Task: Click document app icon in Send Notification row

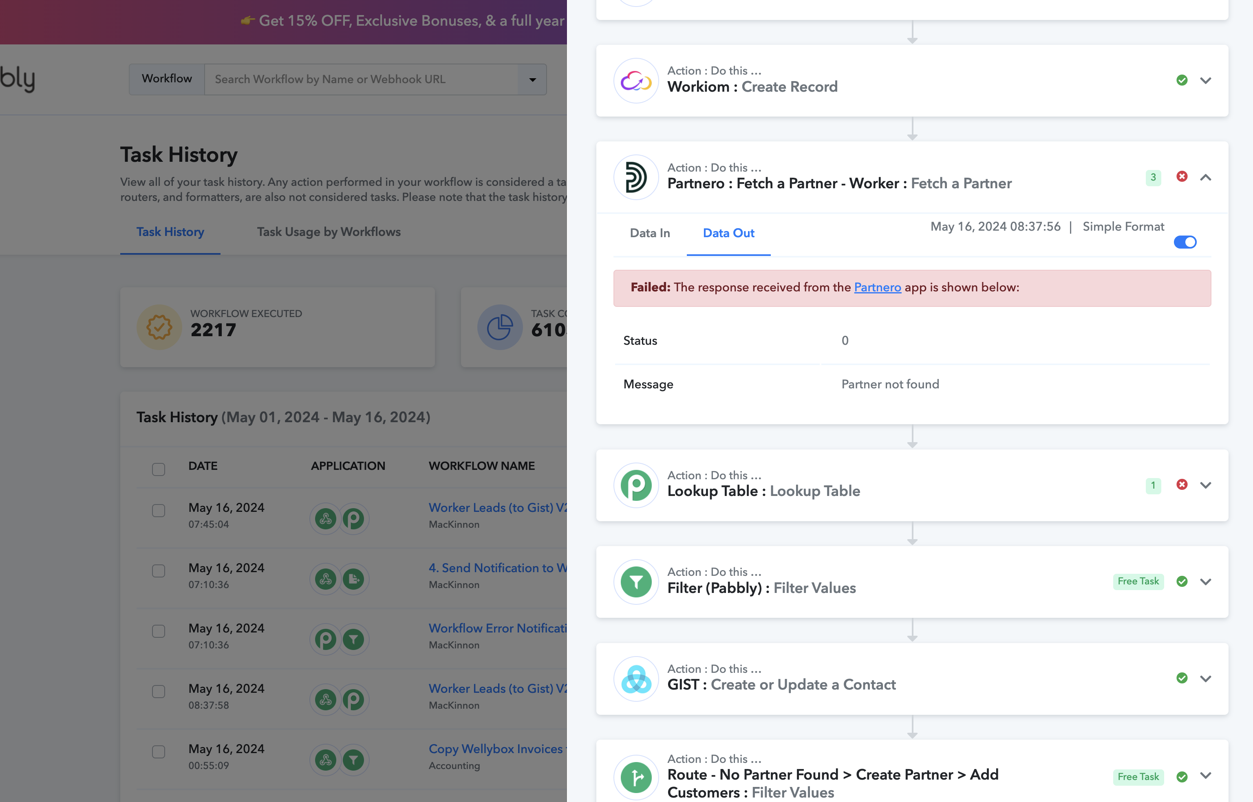Action: coord(354,579)
